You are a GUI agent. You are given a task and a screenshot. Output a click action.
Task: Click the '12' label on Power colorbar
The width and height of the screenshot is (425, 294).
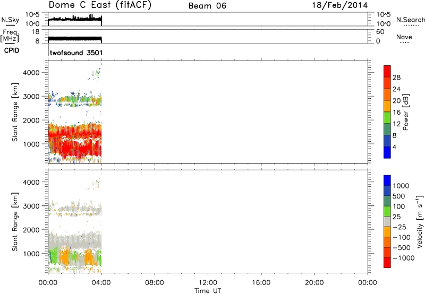point(396,124)
